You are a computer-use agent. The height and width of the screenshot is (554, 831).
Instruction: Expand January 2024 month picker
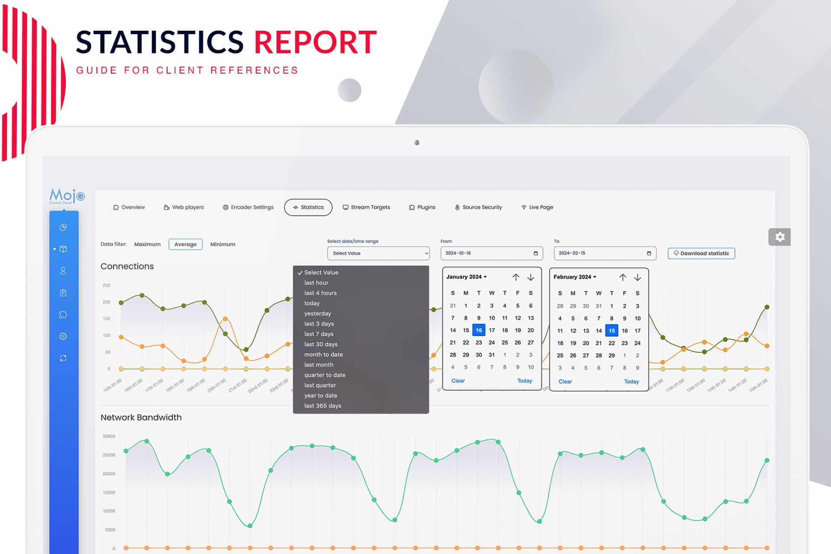pyautogui.click(x=467, y=277)
